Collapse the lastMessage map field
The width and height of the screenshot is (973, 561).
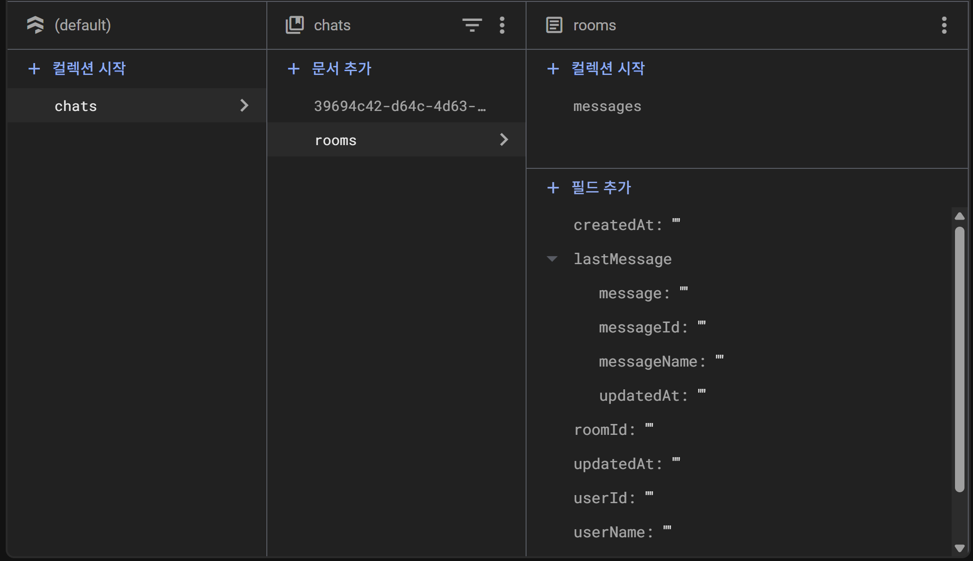coord(552,259)
